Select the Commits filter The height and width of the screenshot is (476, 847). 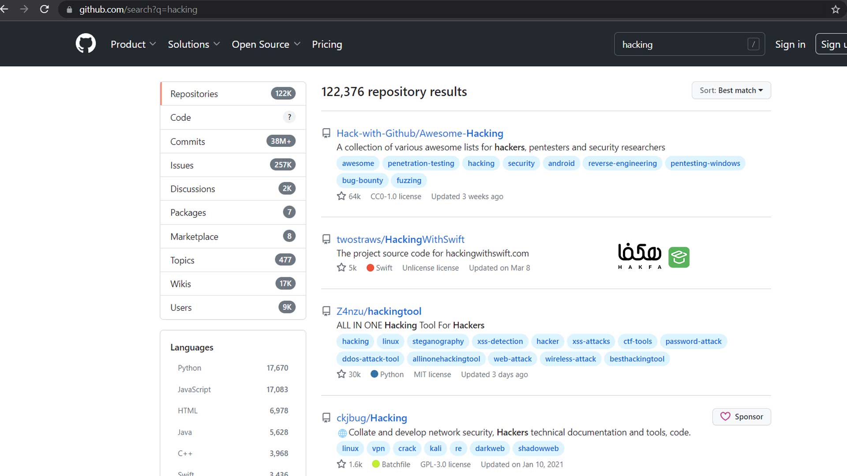click(x=233, y=141)
